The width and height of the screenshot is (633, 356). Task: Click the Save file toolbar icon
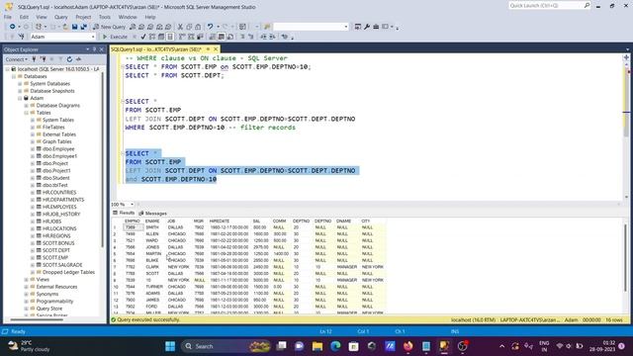pos(75,27)
